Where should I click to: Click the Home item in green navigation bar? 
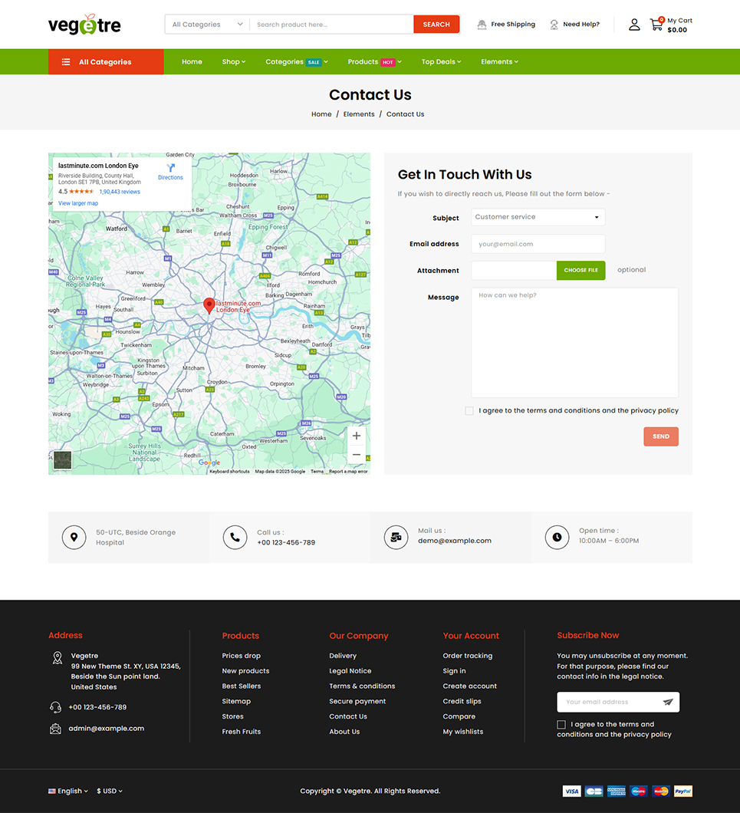pyautogui.click(x=192, y=62)
